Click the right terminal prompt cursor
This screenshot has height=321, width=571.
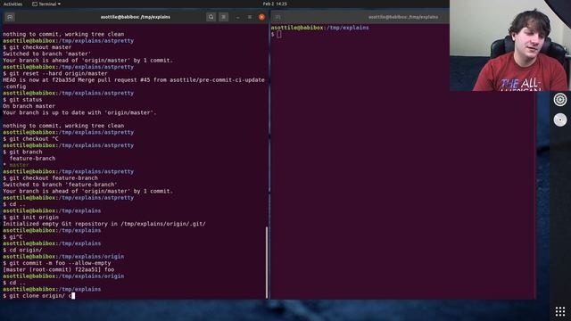pos(279,34)
